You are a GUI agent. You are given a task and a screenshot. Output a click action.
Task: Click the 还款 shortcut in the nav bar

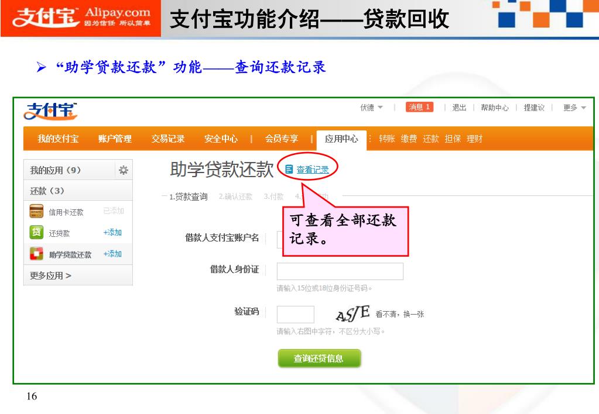tap(430, 139)
